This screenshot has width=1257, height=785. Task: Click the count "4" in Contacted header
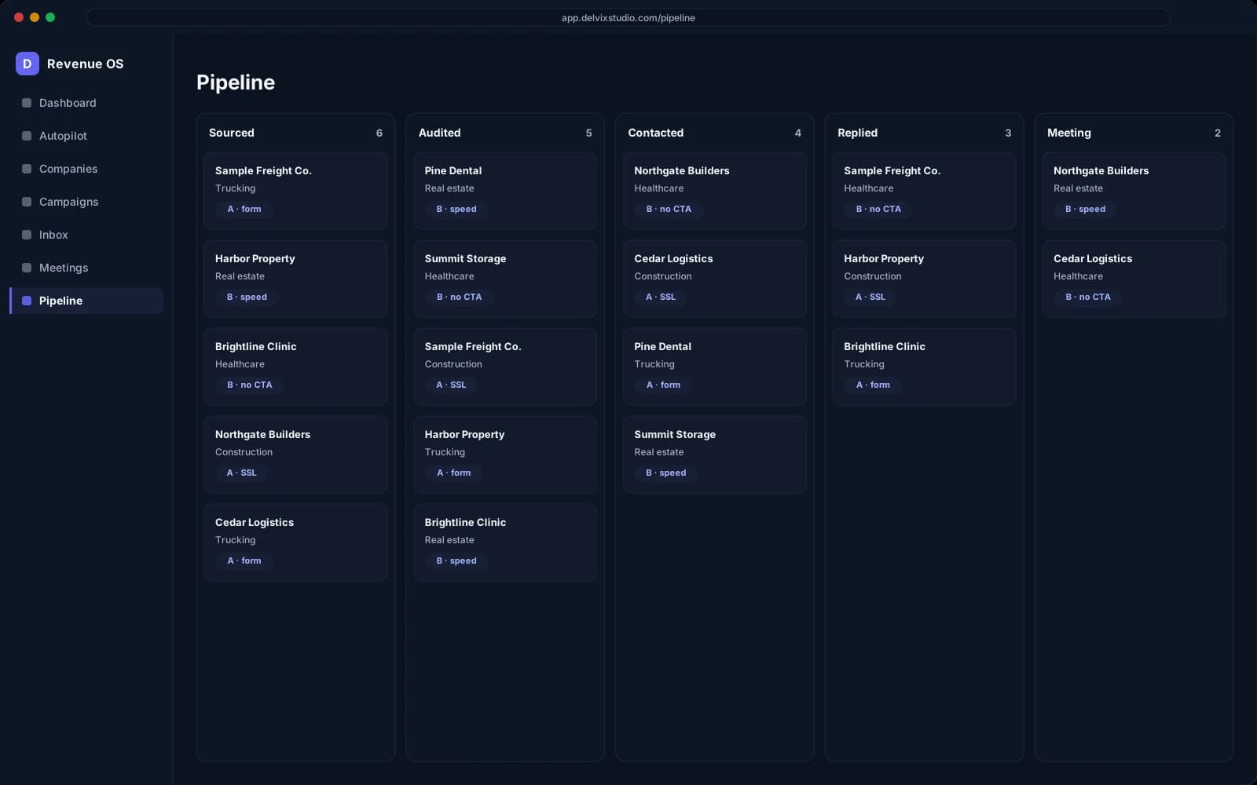(798, 133)
